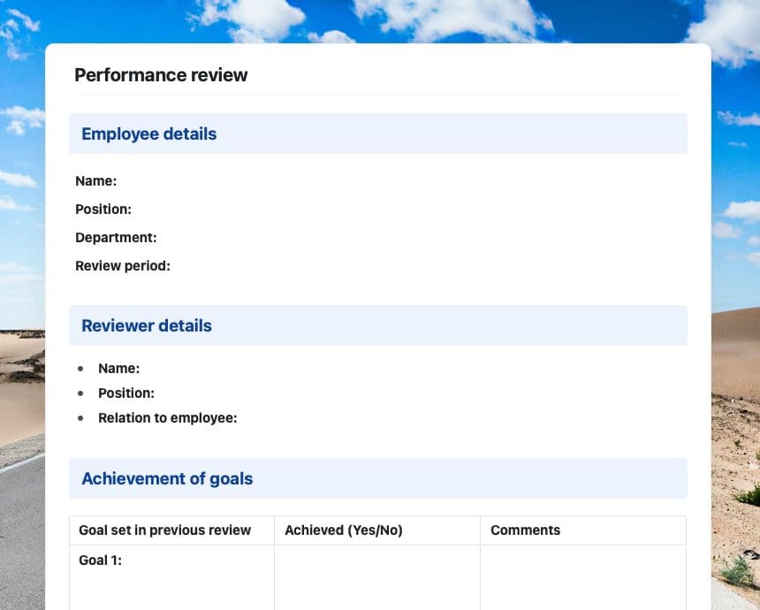Place cursor on the Department line
Screen dimensions: 760x610
[x=116, y=238]
